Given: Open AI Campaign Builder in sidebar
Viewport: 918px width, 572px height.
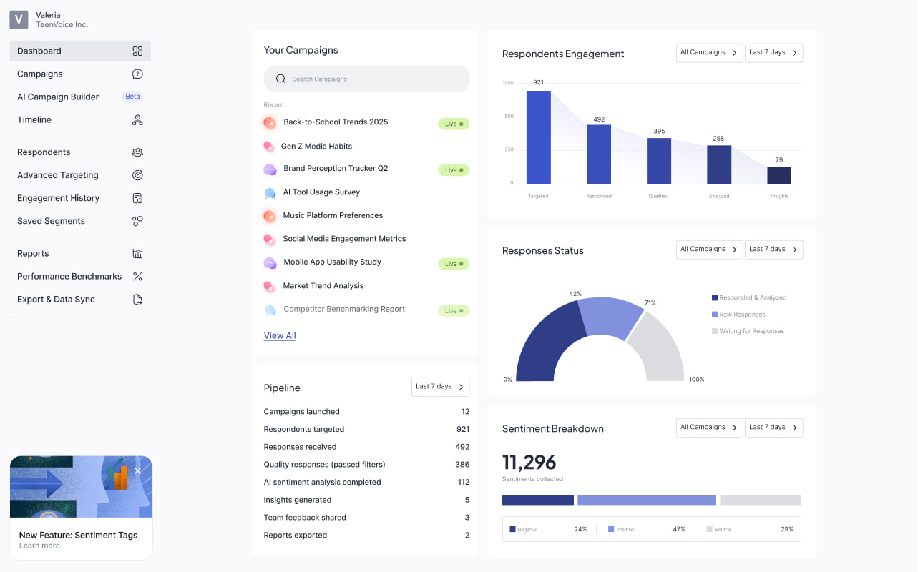Looking at the screenshot, I should point(58,97).
